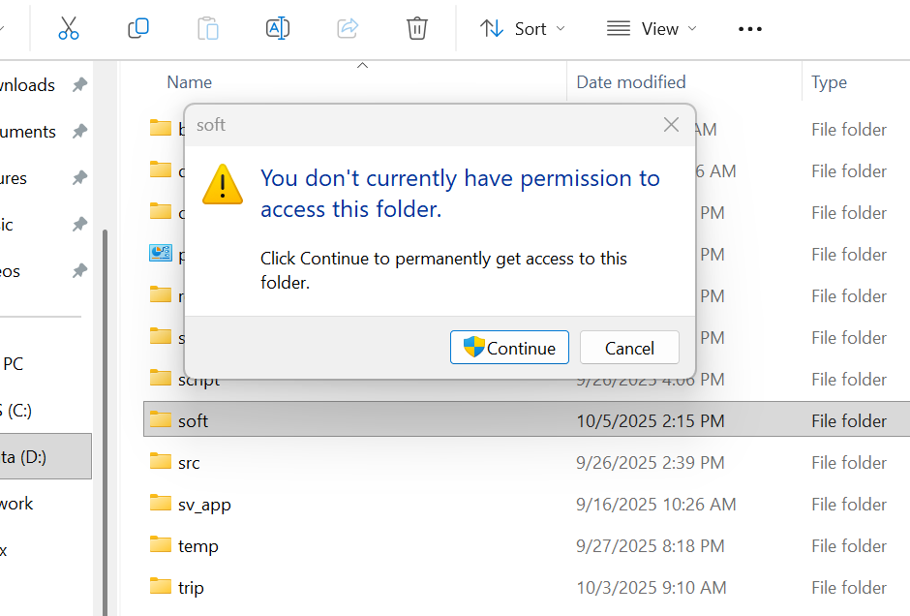Click the Paste clipboard icon
The height and width of the screenshot is (616, 910).
point(208,28)
